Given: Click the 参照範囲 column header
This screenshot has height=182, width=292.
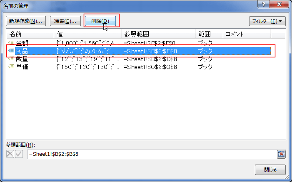Looking at the screenshot, I should 158,34.
